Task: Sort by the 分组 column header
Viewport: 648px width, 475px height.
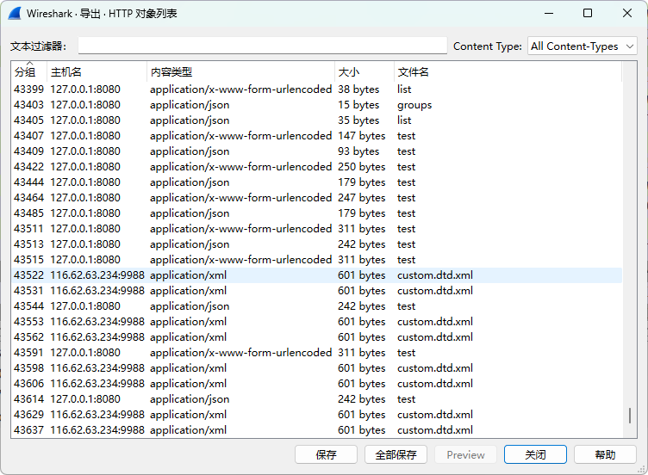Action: pos(29,71)
